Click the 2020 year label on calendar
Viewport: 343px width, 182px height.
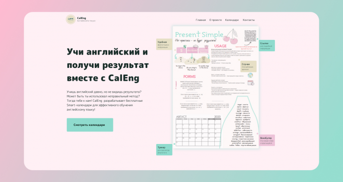pyautogui.click(x=217, y=117)
